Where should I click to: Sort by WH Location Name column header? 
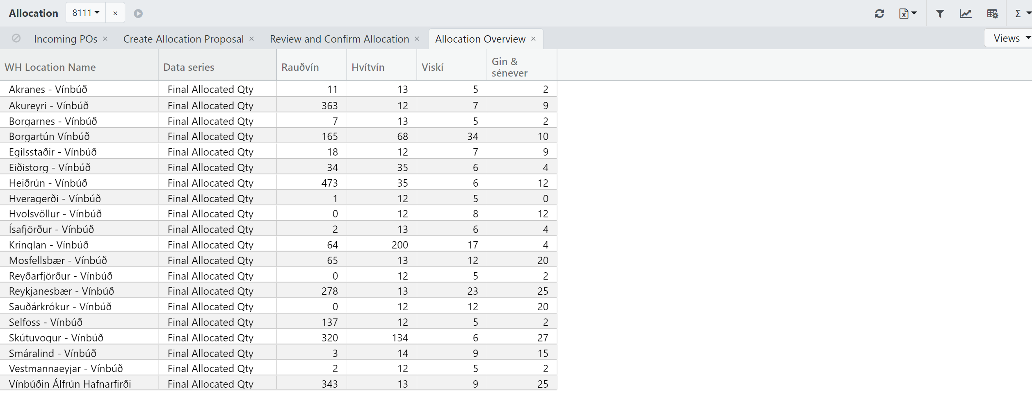(50, 67)
